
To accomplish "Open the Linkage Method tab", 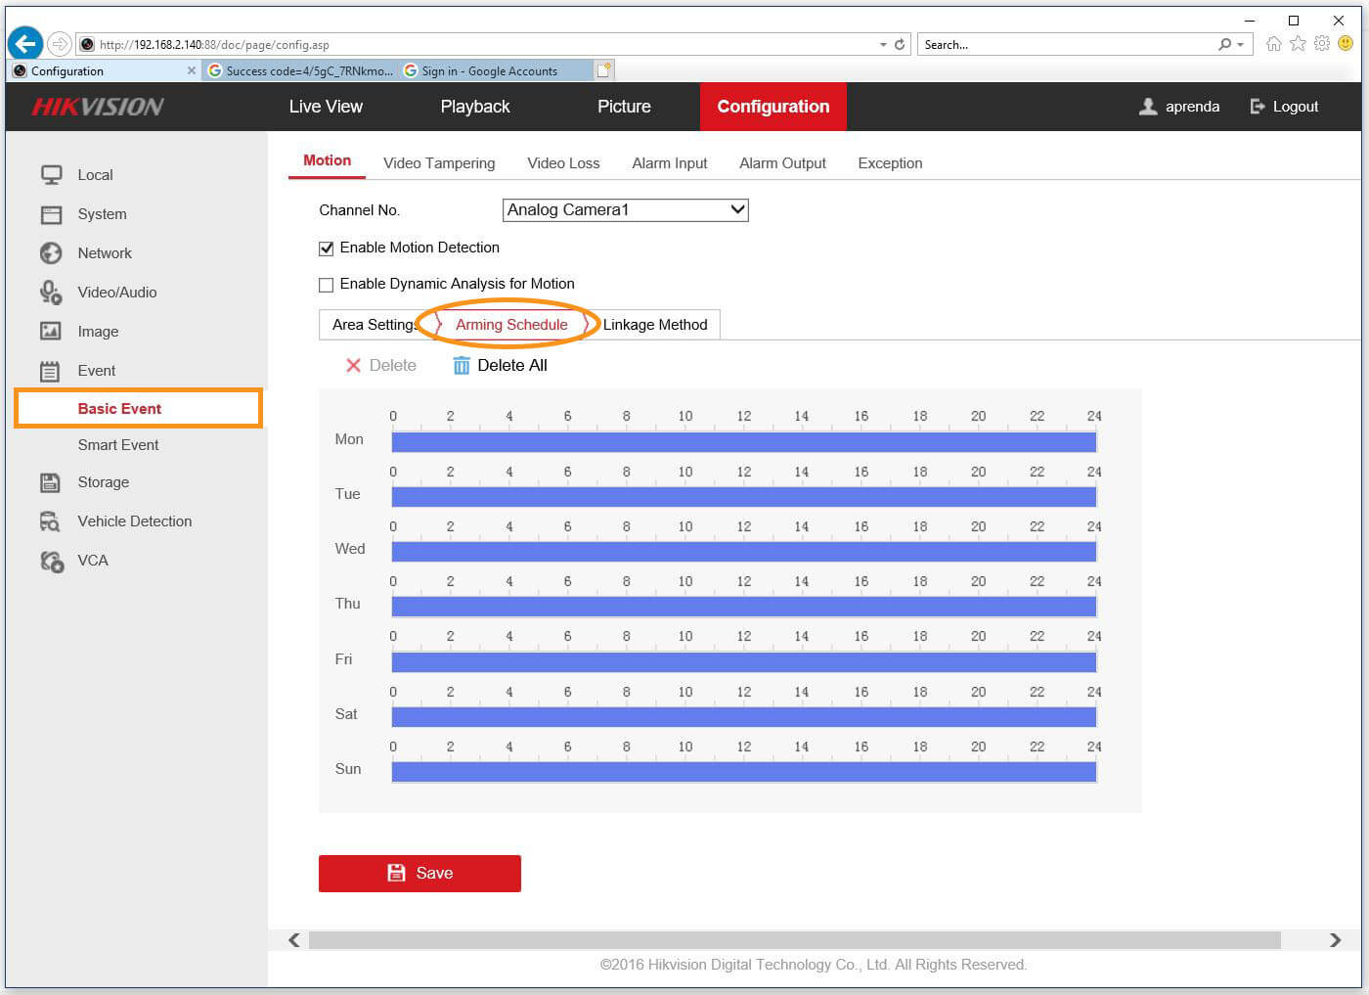I will (654, 325).
